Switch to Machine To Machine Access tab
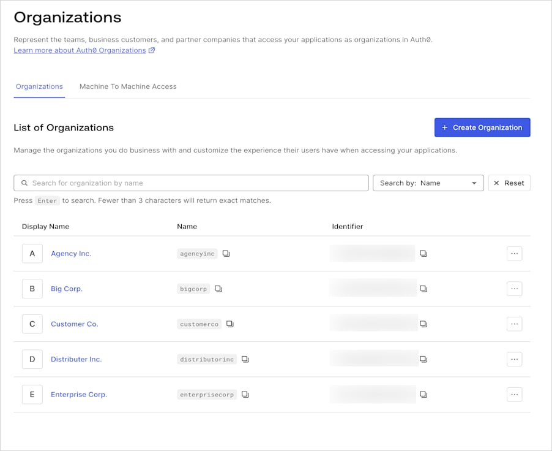Screen dimensions: 552x451 (x=128, y=87)
